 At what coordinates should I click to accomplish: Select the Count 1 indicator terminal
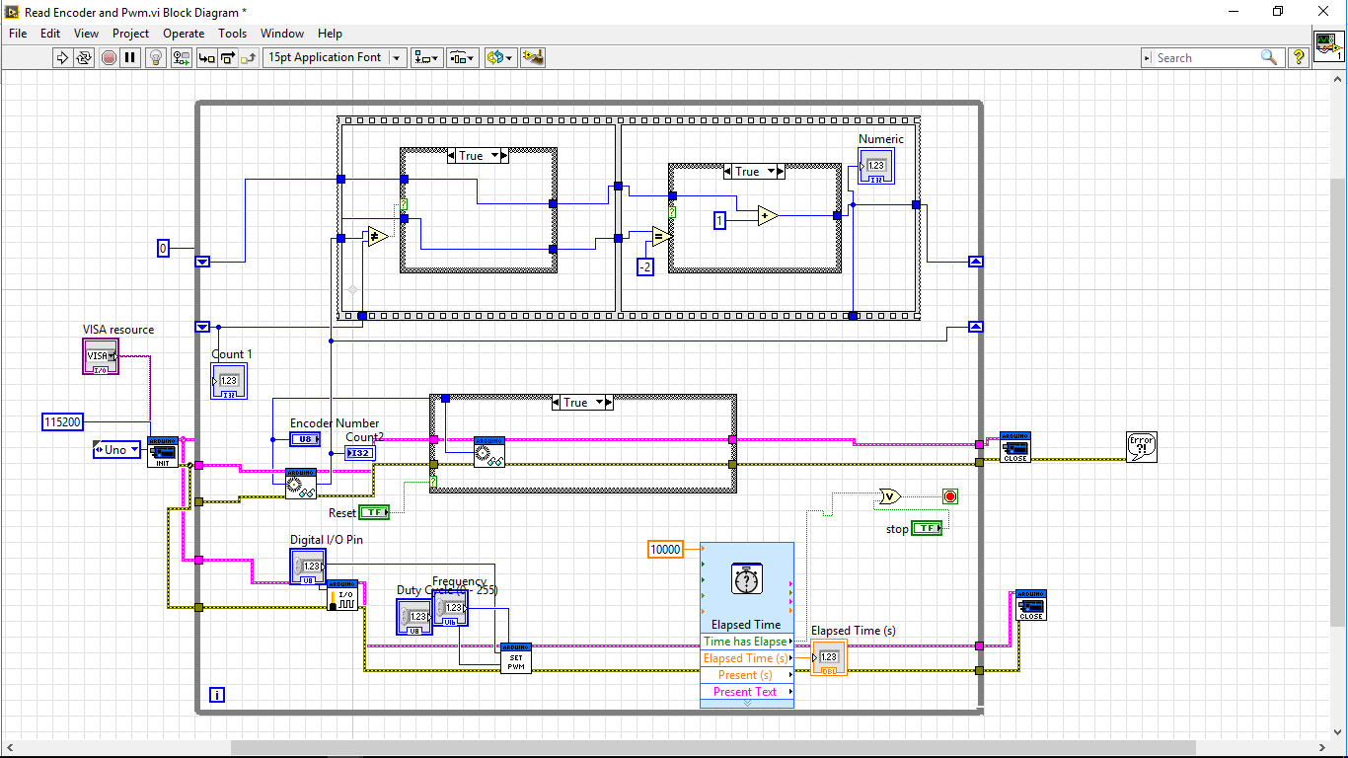tap(229, 380)
